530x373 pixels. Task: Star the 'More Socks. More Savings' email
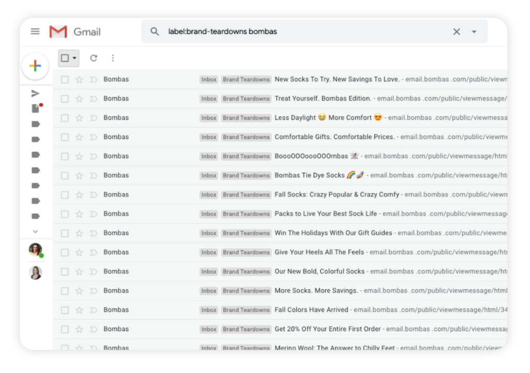click(x=79, y=291)
